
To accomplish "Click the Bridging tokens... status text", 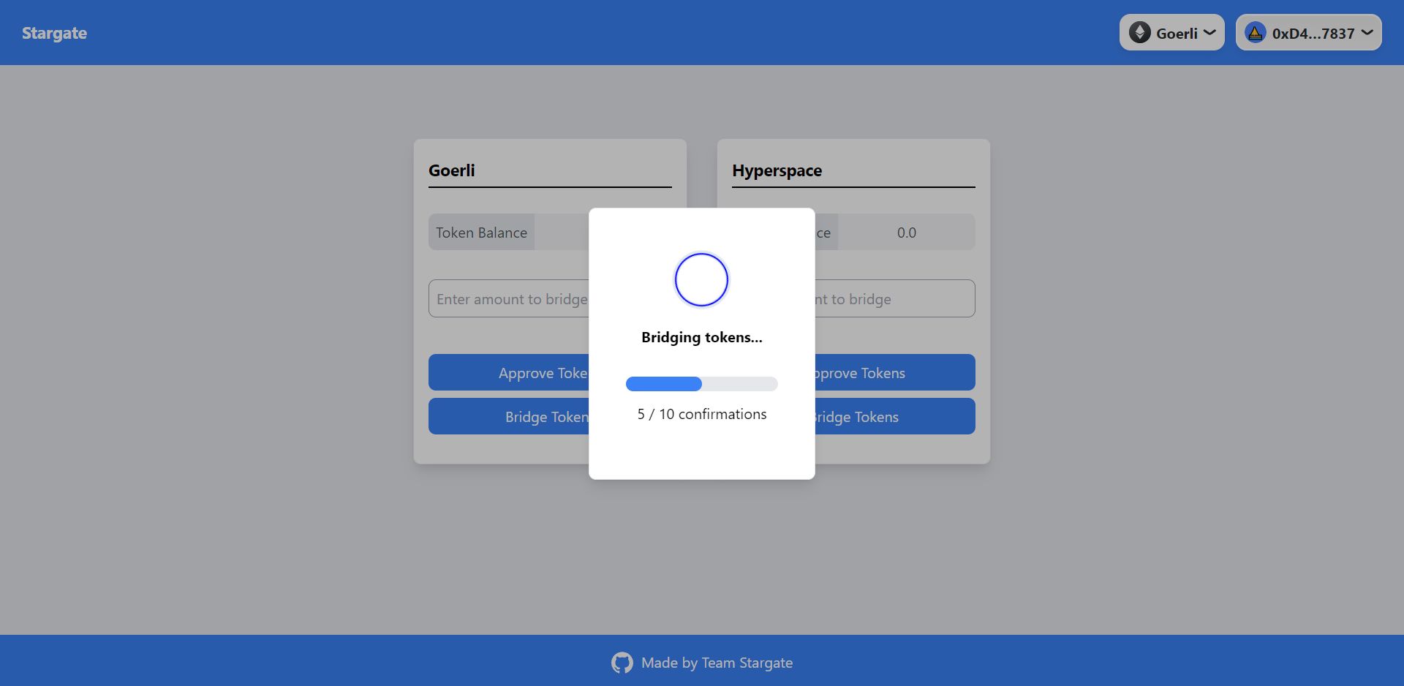I will pyautogui.click(x=701, y=337).
